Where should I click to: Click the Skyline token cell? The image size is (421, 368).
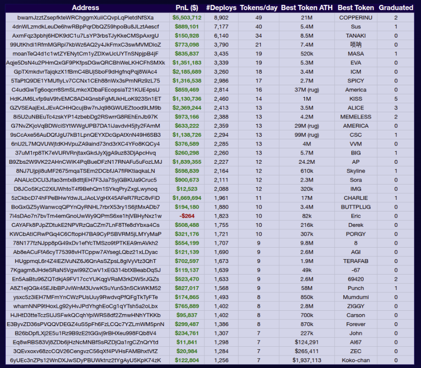coord(356,171)
